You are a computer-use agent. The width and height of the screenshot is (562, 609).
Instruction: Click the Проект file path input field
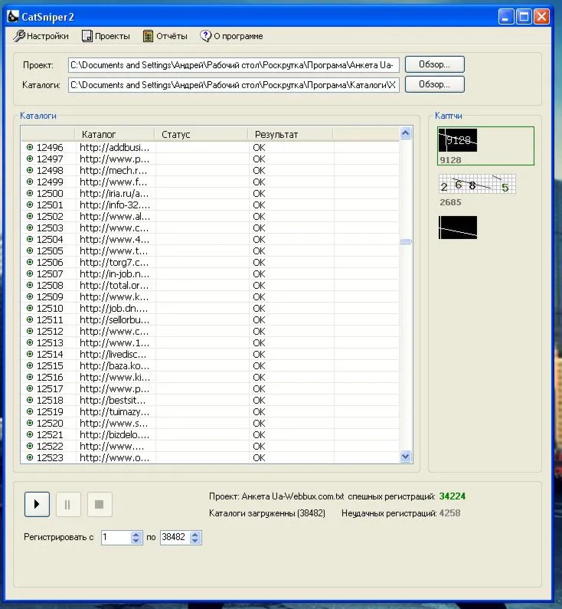click(234, 65)
